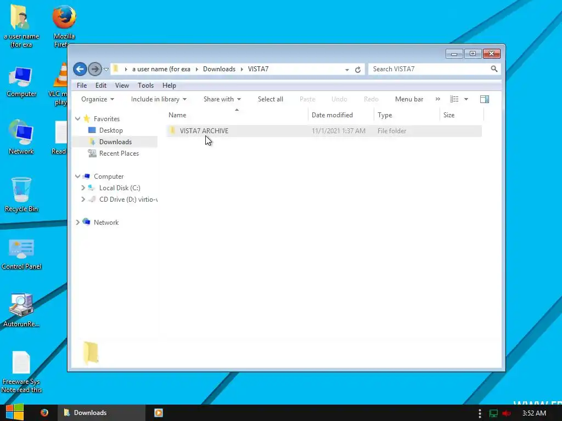The height and width of the screenshot is (421, 562).
Task: Click the network tray icon
Action: [493, 413]
